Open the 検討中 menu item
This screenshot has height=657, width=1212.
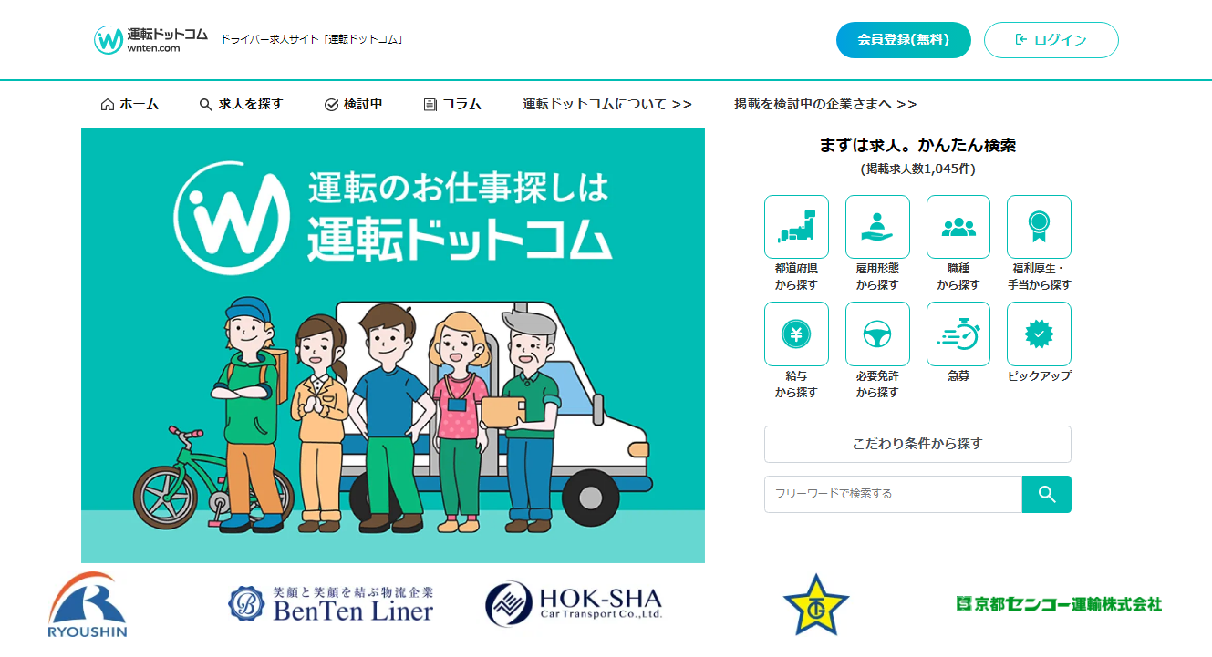(x=354, y=104)
